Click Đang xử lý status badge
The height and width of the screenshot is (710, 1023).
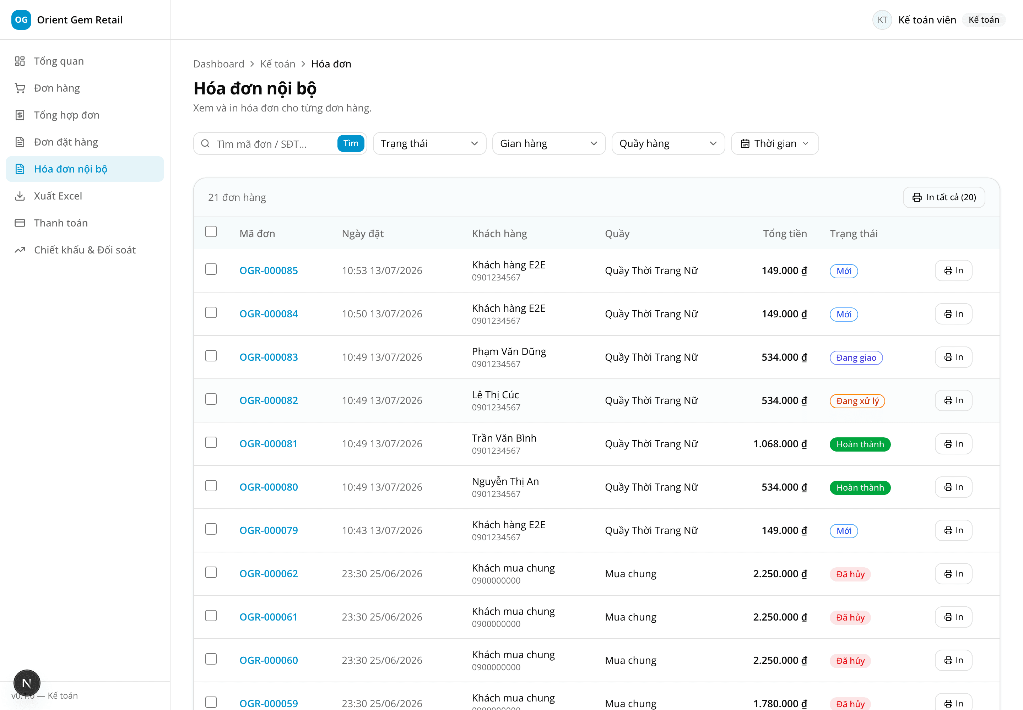[857, 401]
